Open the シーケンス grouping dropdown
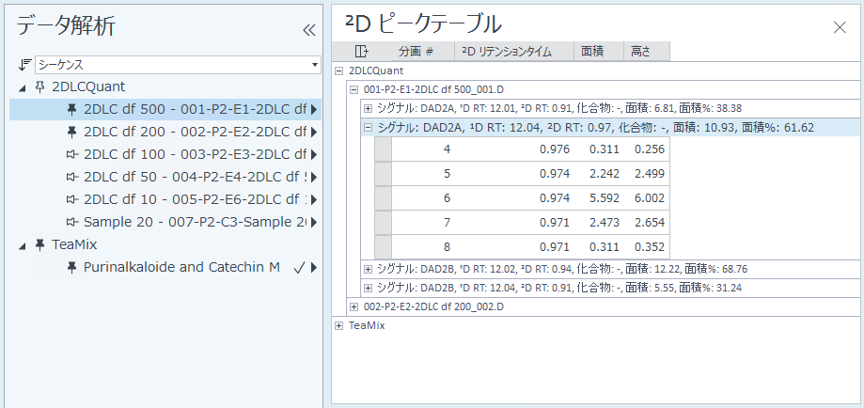This screenshot has width=864, height=408. pyautogui.click(x=315, y=65)
